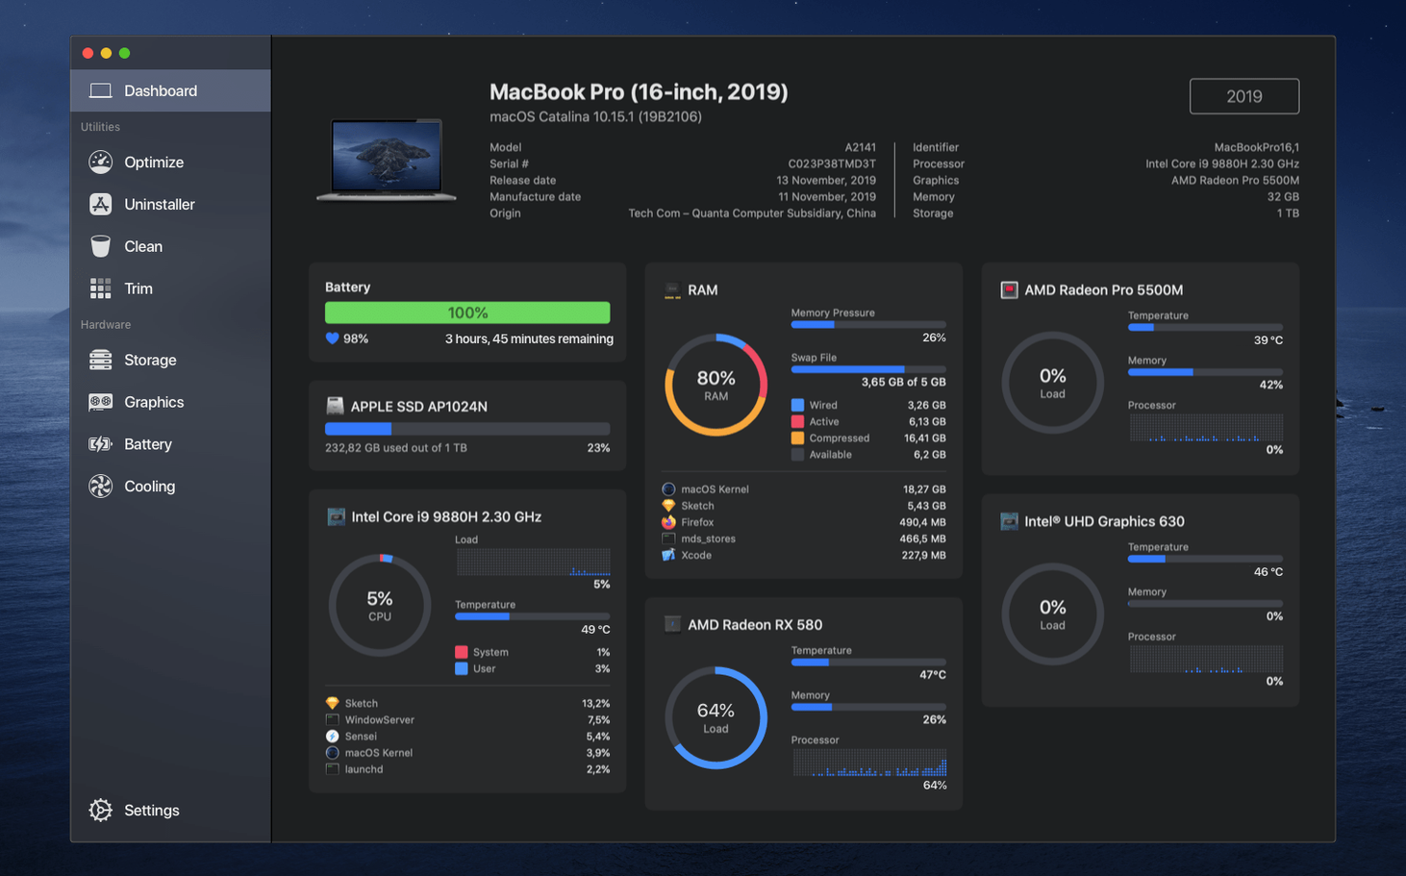Click the mds_stores 466,5 MB row
This screenshot has width=1406, height=876.
[804, 538]
